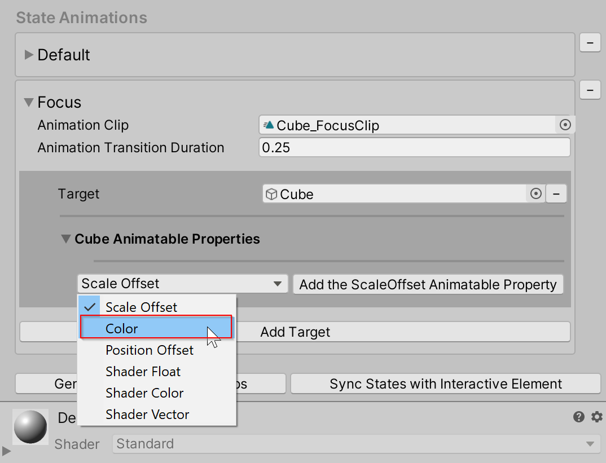Open the material settings gear icon
Viewport: 606px width, 463px height.
[x=596, y=417]
